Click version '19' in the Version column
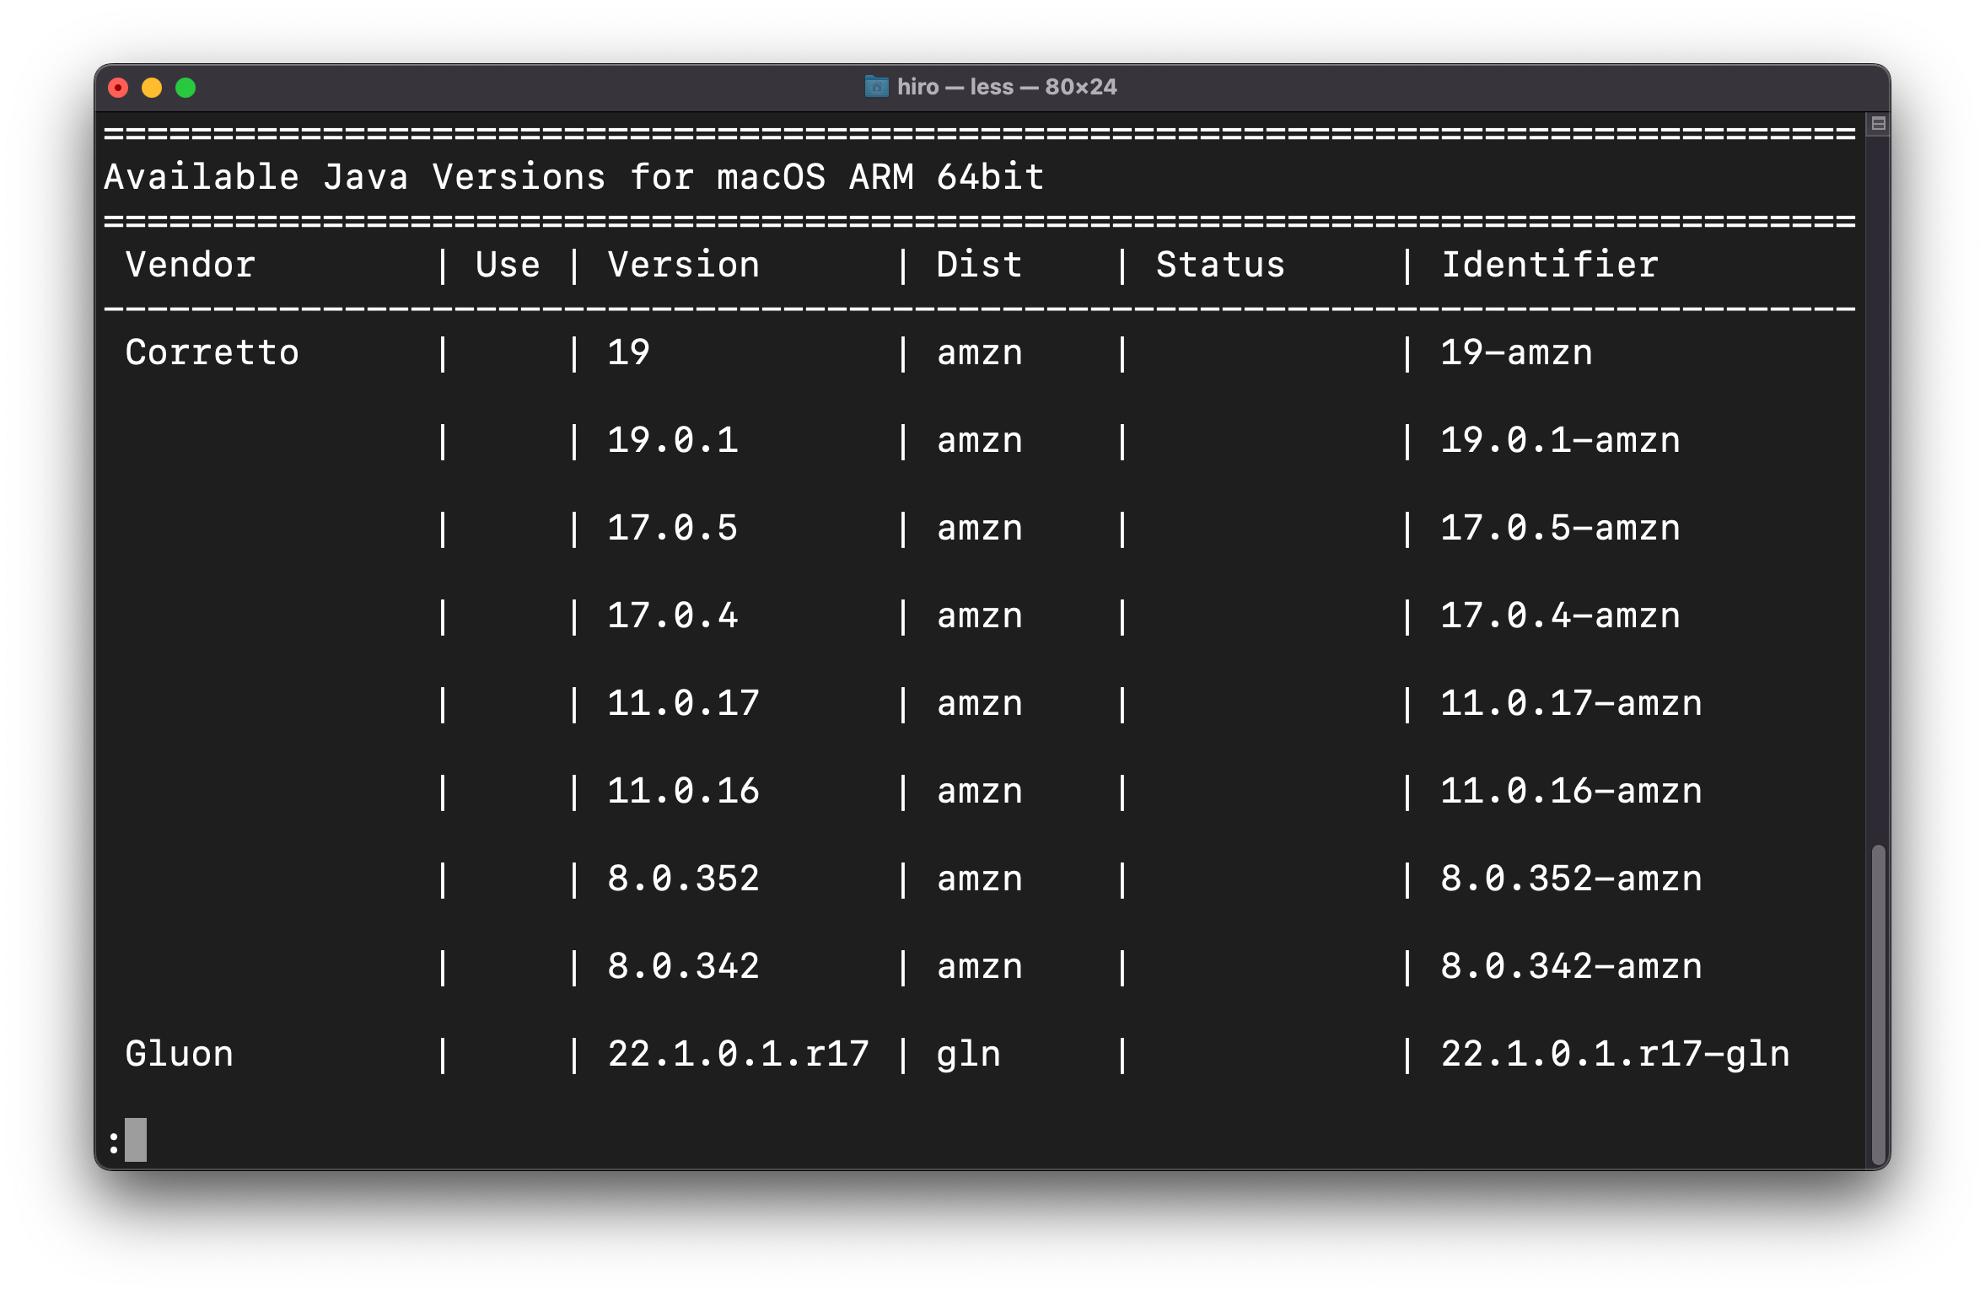 629,352
